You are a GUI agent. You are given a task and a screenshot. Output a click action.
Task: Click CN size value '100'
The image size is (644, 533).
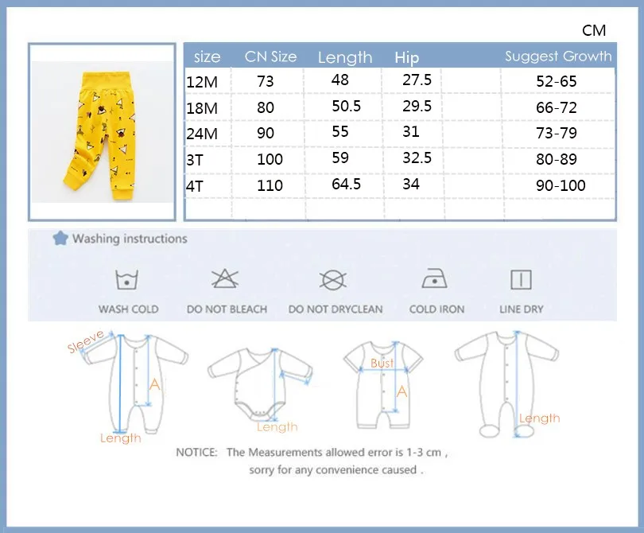point(270,159)
